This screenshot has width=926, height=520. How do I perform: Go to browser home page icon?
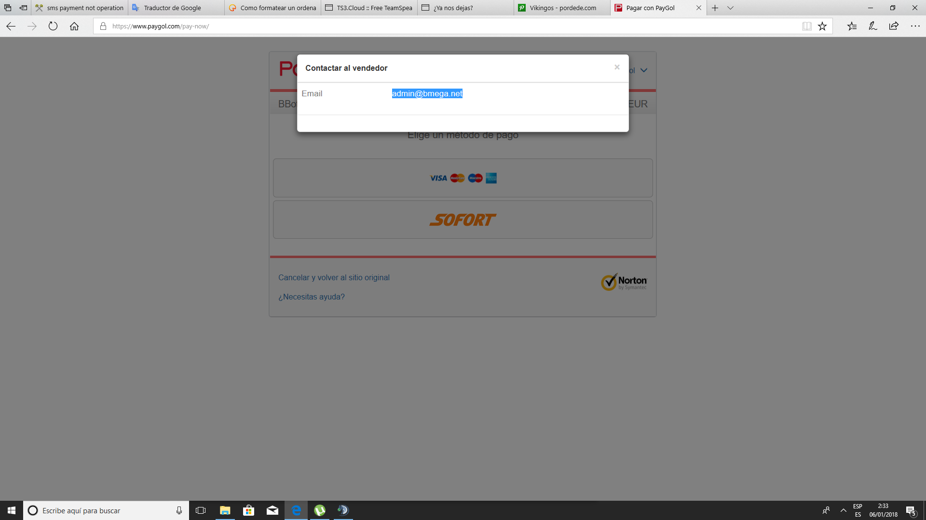(74, 26)
